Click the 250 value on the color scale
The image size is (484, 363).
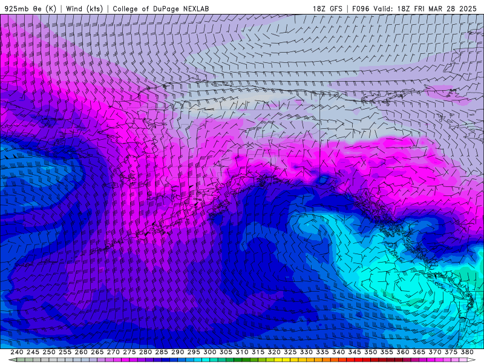(49, 352)
